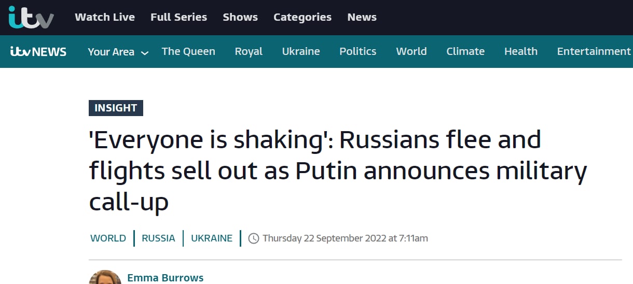Select the World tab in the news bar

click(x=411, y=51)
